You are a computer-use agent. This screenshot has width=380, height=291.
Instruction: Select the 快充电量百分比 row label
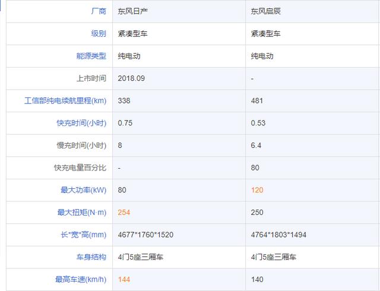(80, 167)
